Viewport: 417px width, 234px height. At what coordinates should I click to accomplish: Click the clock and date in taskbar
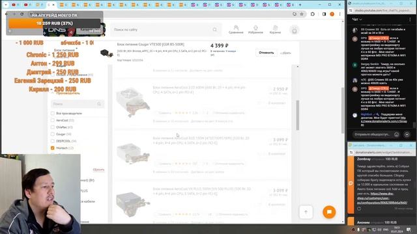coord(397,229)
